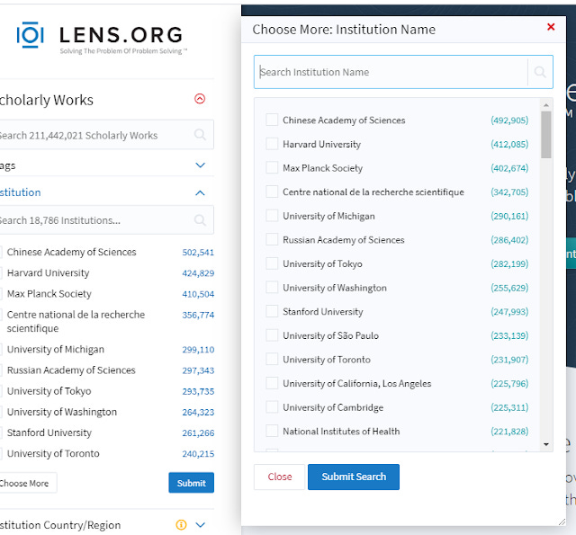This screenshot has height=535, width=576.
Task: Click Submit Search button
Action: [354, 477]
